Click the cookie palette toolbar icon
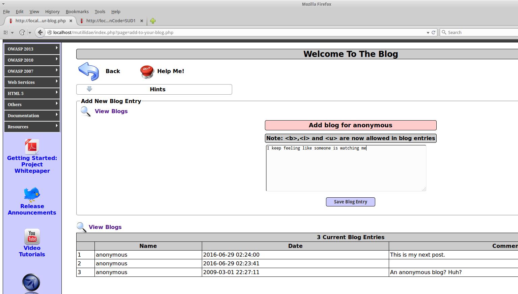The height and width of the screenshot is (294, 518). (22, 32)
